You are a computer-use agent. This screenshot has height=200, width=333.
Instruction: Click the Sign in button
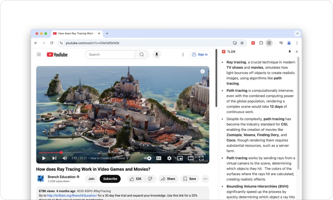click(x=200, y=54)
